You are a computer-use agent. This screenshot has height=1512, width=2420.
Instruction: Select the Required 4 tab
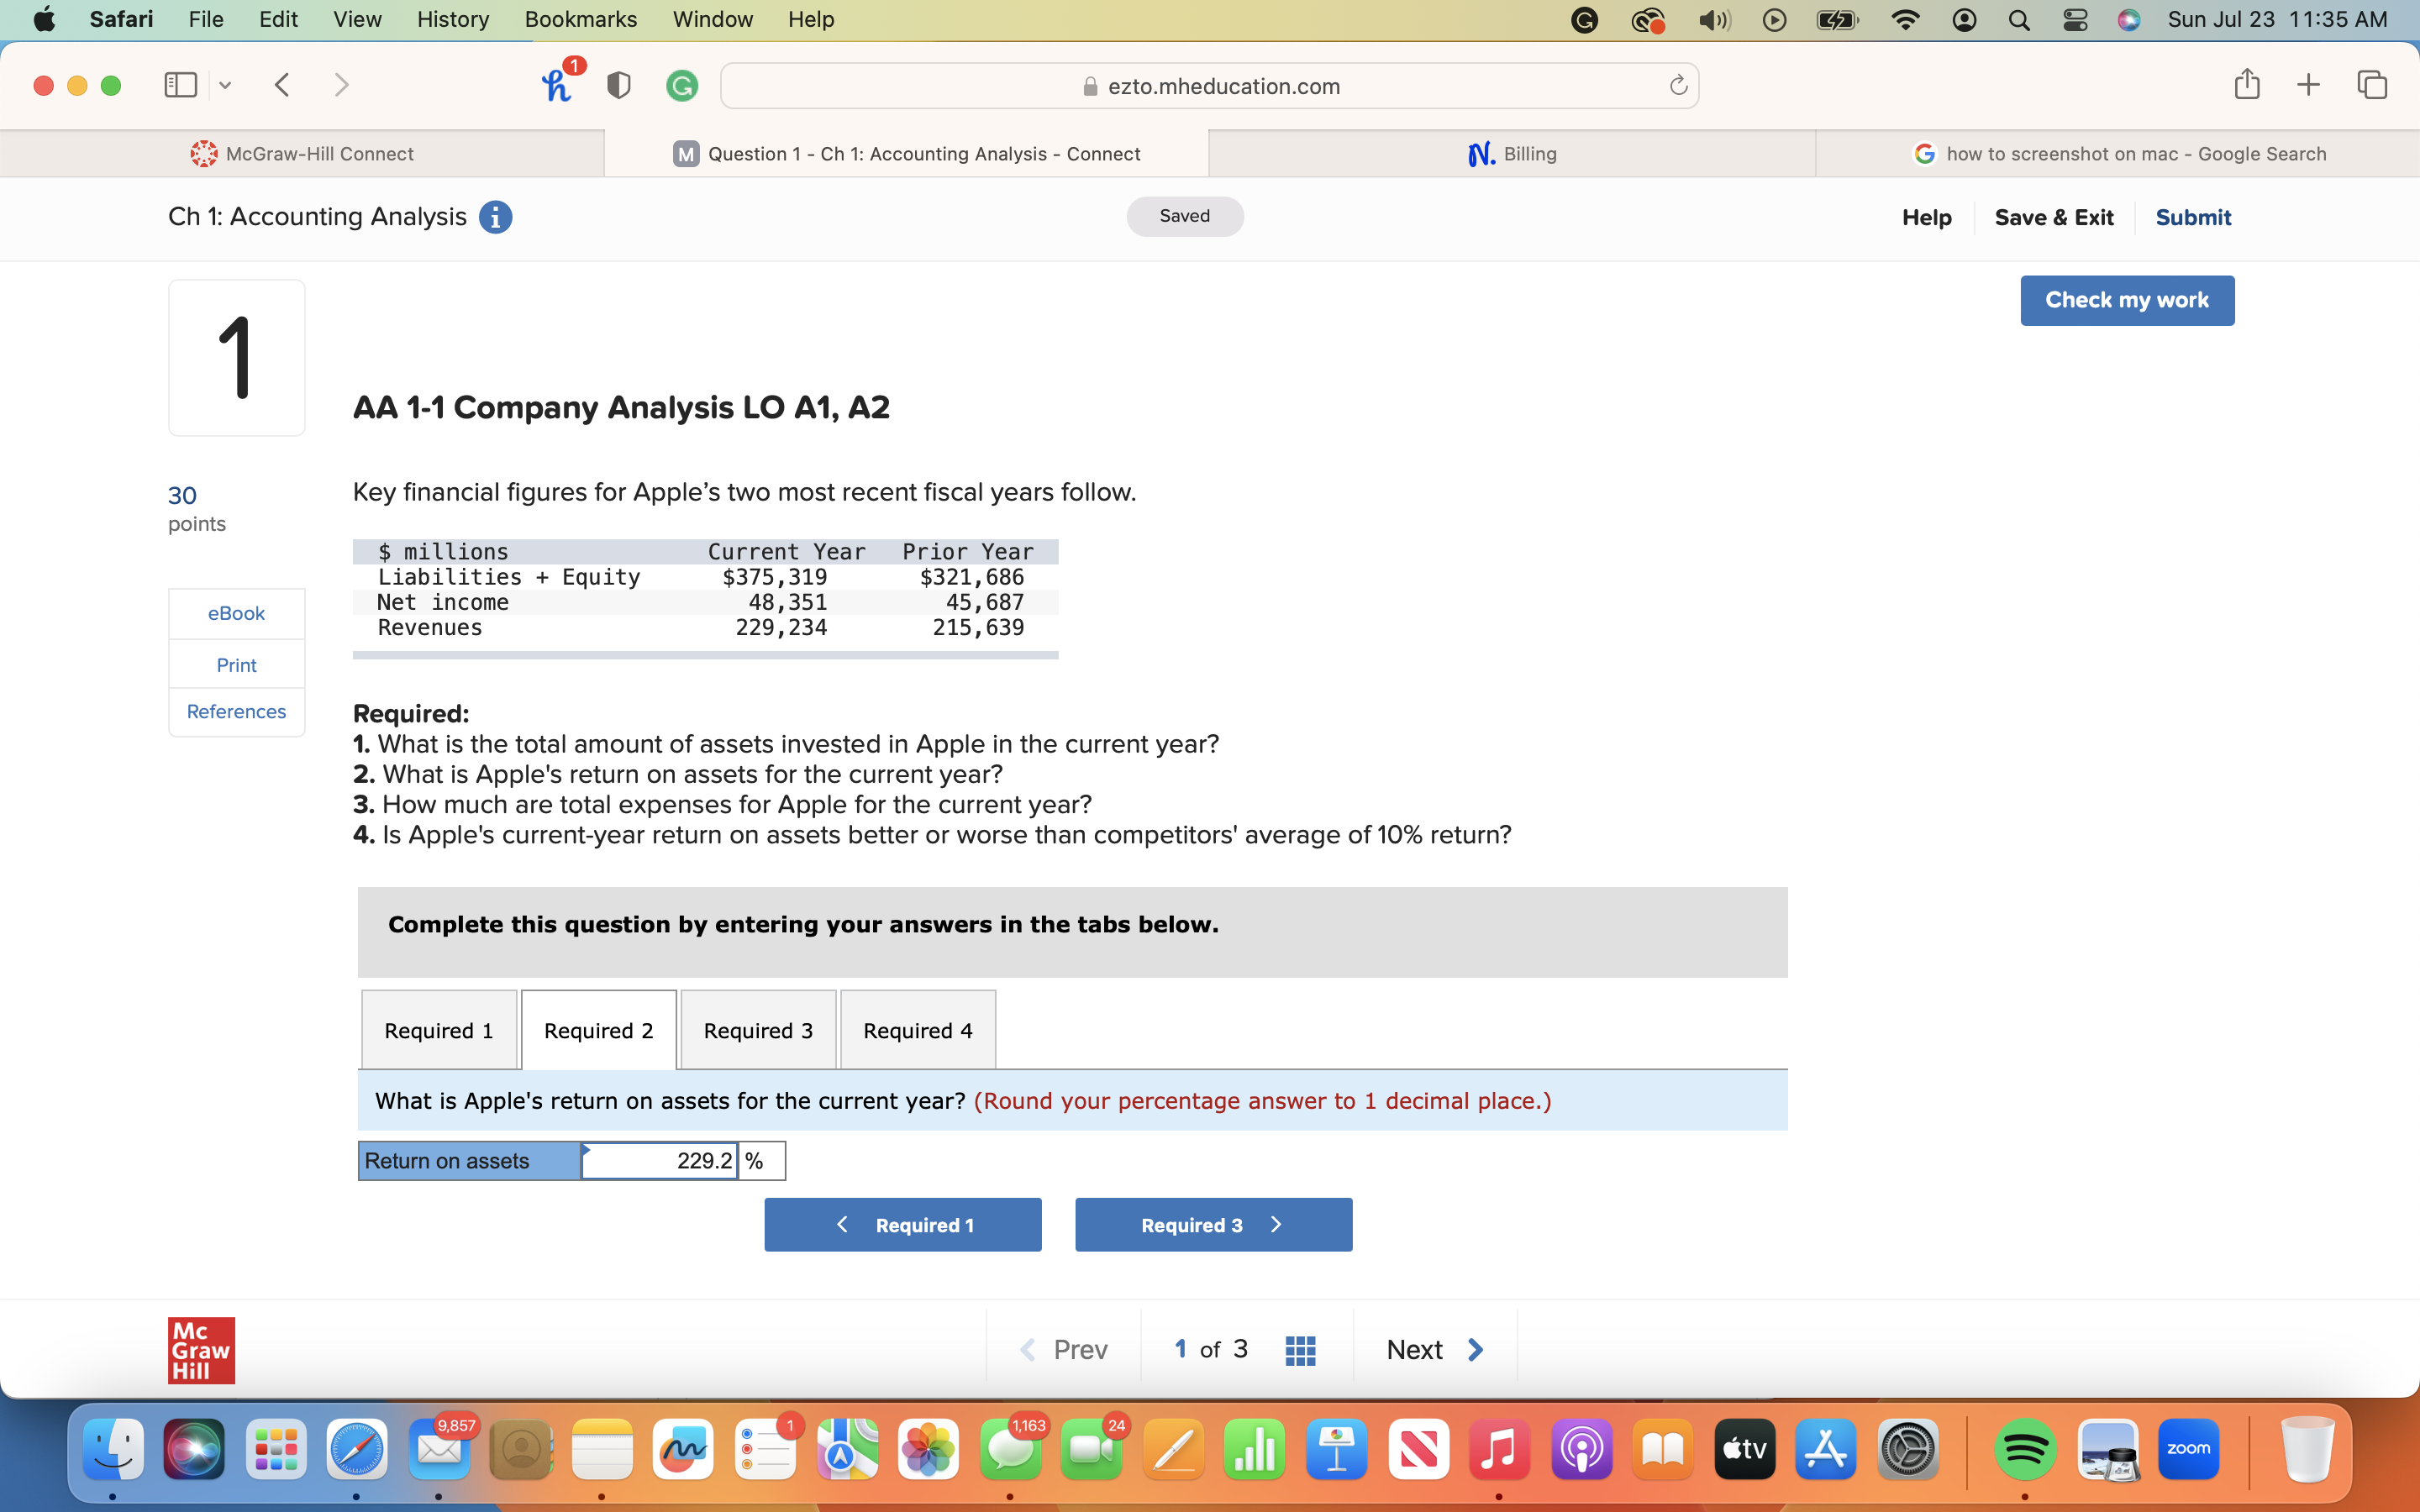click(917, 1030)
